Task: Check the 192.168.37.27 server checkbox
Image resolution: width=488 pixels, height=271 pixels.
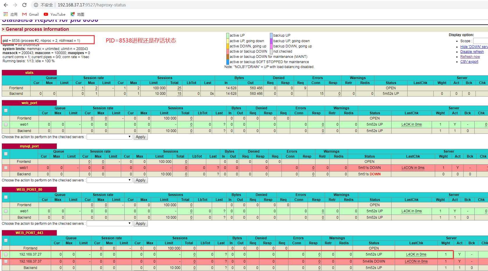Action: pyautogui.click(x=6, y=254)
